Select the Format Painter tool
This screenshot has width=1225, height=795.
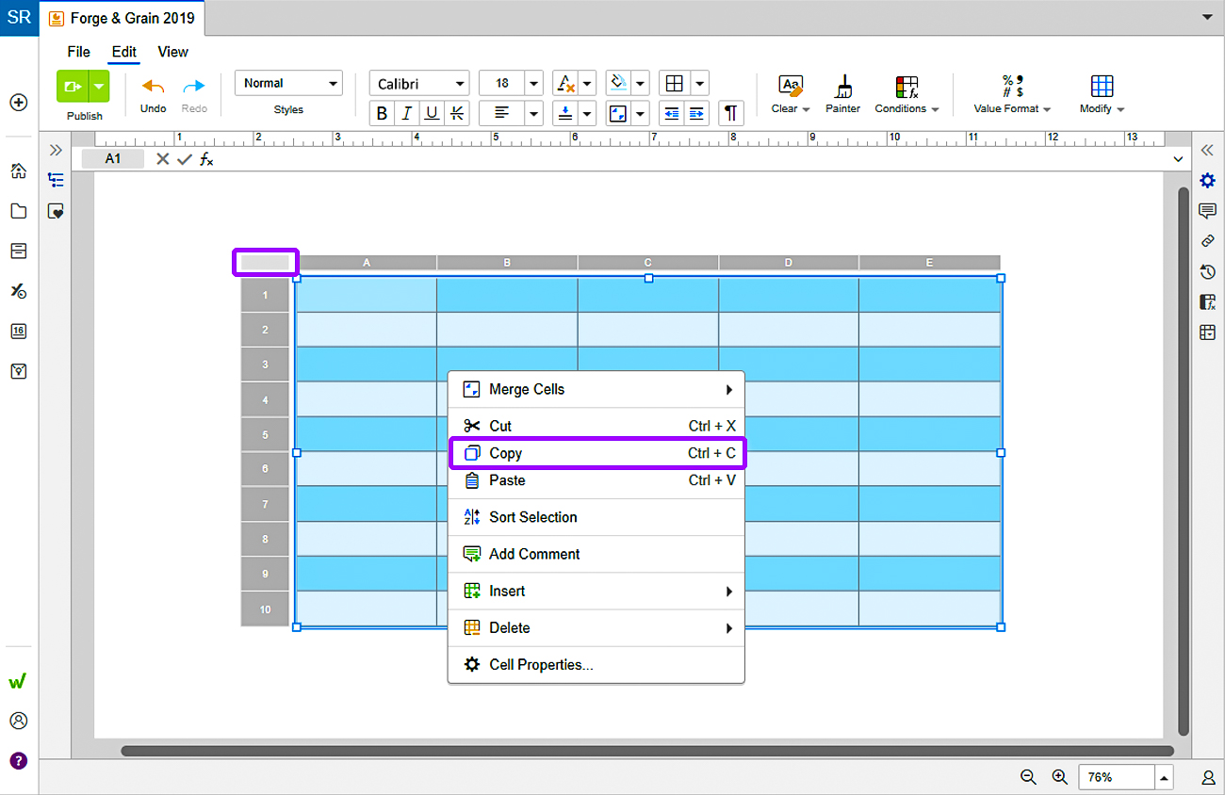(x=841, y=93)
